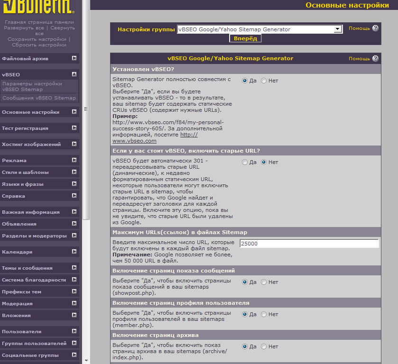This screenshot has width=398, height=364.
Task: Click the sidebar vertical scrollbar thumb
Action: point(86,109)
